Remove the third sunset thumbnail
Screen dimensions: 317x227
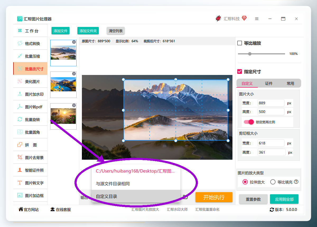pyautogui.click(x=74, y=105)
